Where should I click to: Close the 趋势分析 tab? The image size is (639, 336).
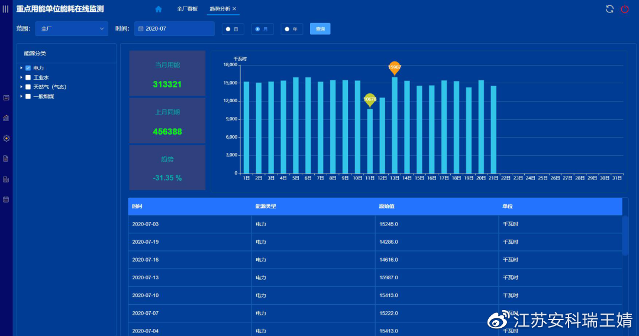tap(234, 8)
